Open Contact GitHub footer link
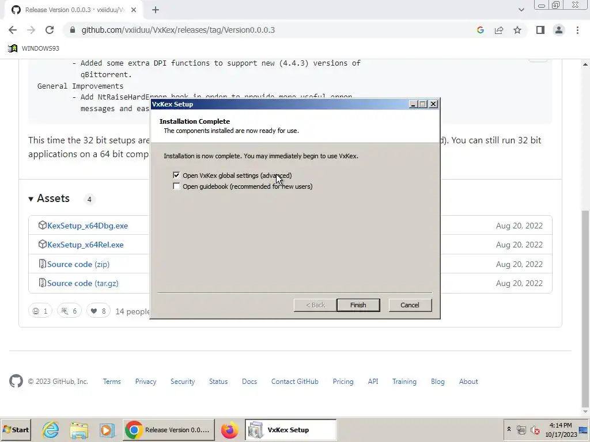 point(294,382)
